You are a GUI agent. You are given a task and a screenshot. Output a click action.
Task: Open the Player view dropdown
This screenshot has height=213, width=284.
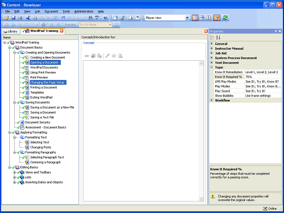[x=187, y=18]
